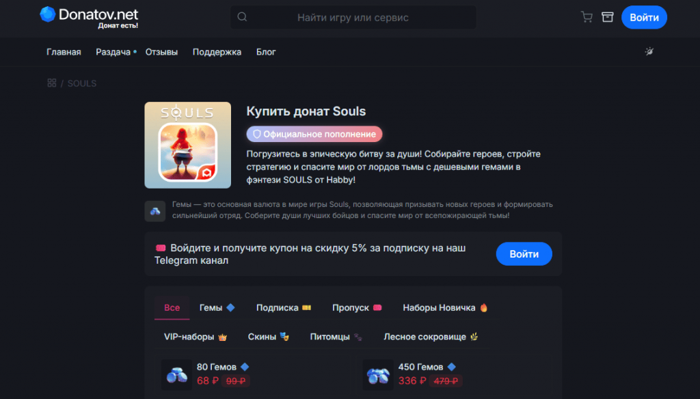Select the Наборы Новичка tab
The height and width of the screenshot is (399, 700).
pos(444,307)
